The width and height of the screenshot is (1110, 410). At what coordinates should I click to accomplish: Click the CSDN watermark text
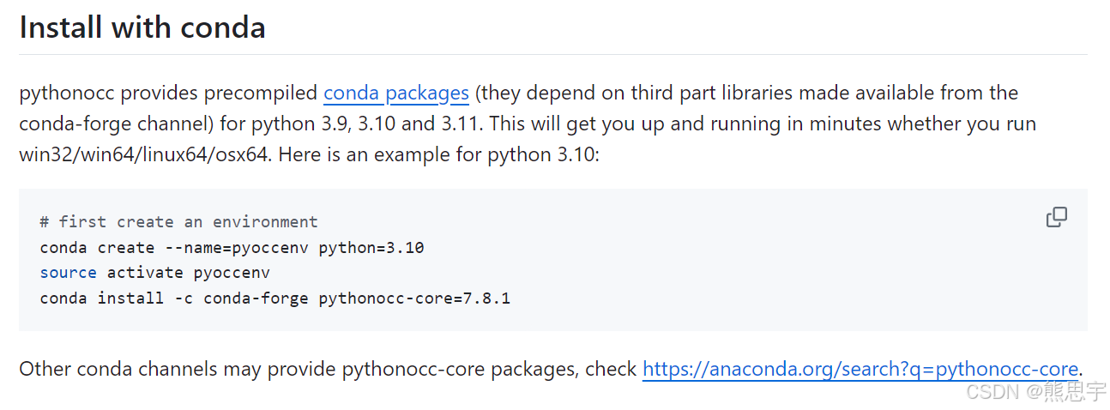point(1036,392)
